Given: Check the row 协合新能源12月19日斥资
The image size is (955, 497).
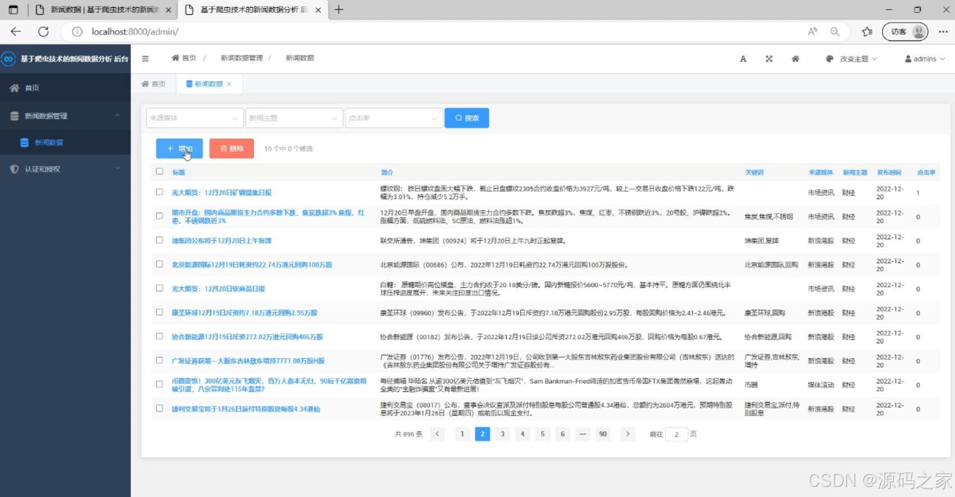Looking at the screenshot, I should (160, 336).
